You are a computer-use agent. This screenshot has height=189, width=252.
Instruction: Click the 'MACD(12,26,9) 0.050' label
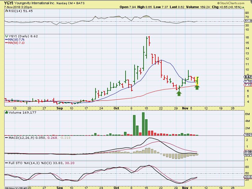click(27, 138)
